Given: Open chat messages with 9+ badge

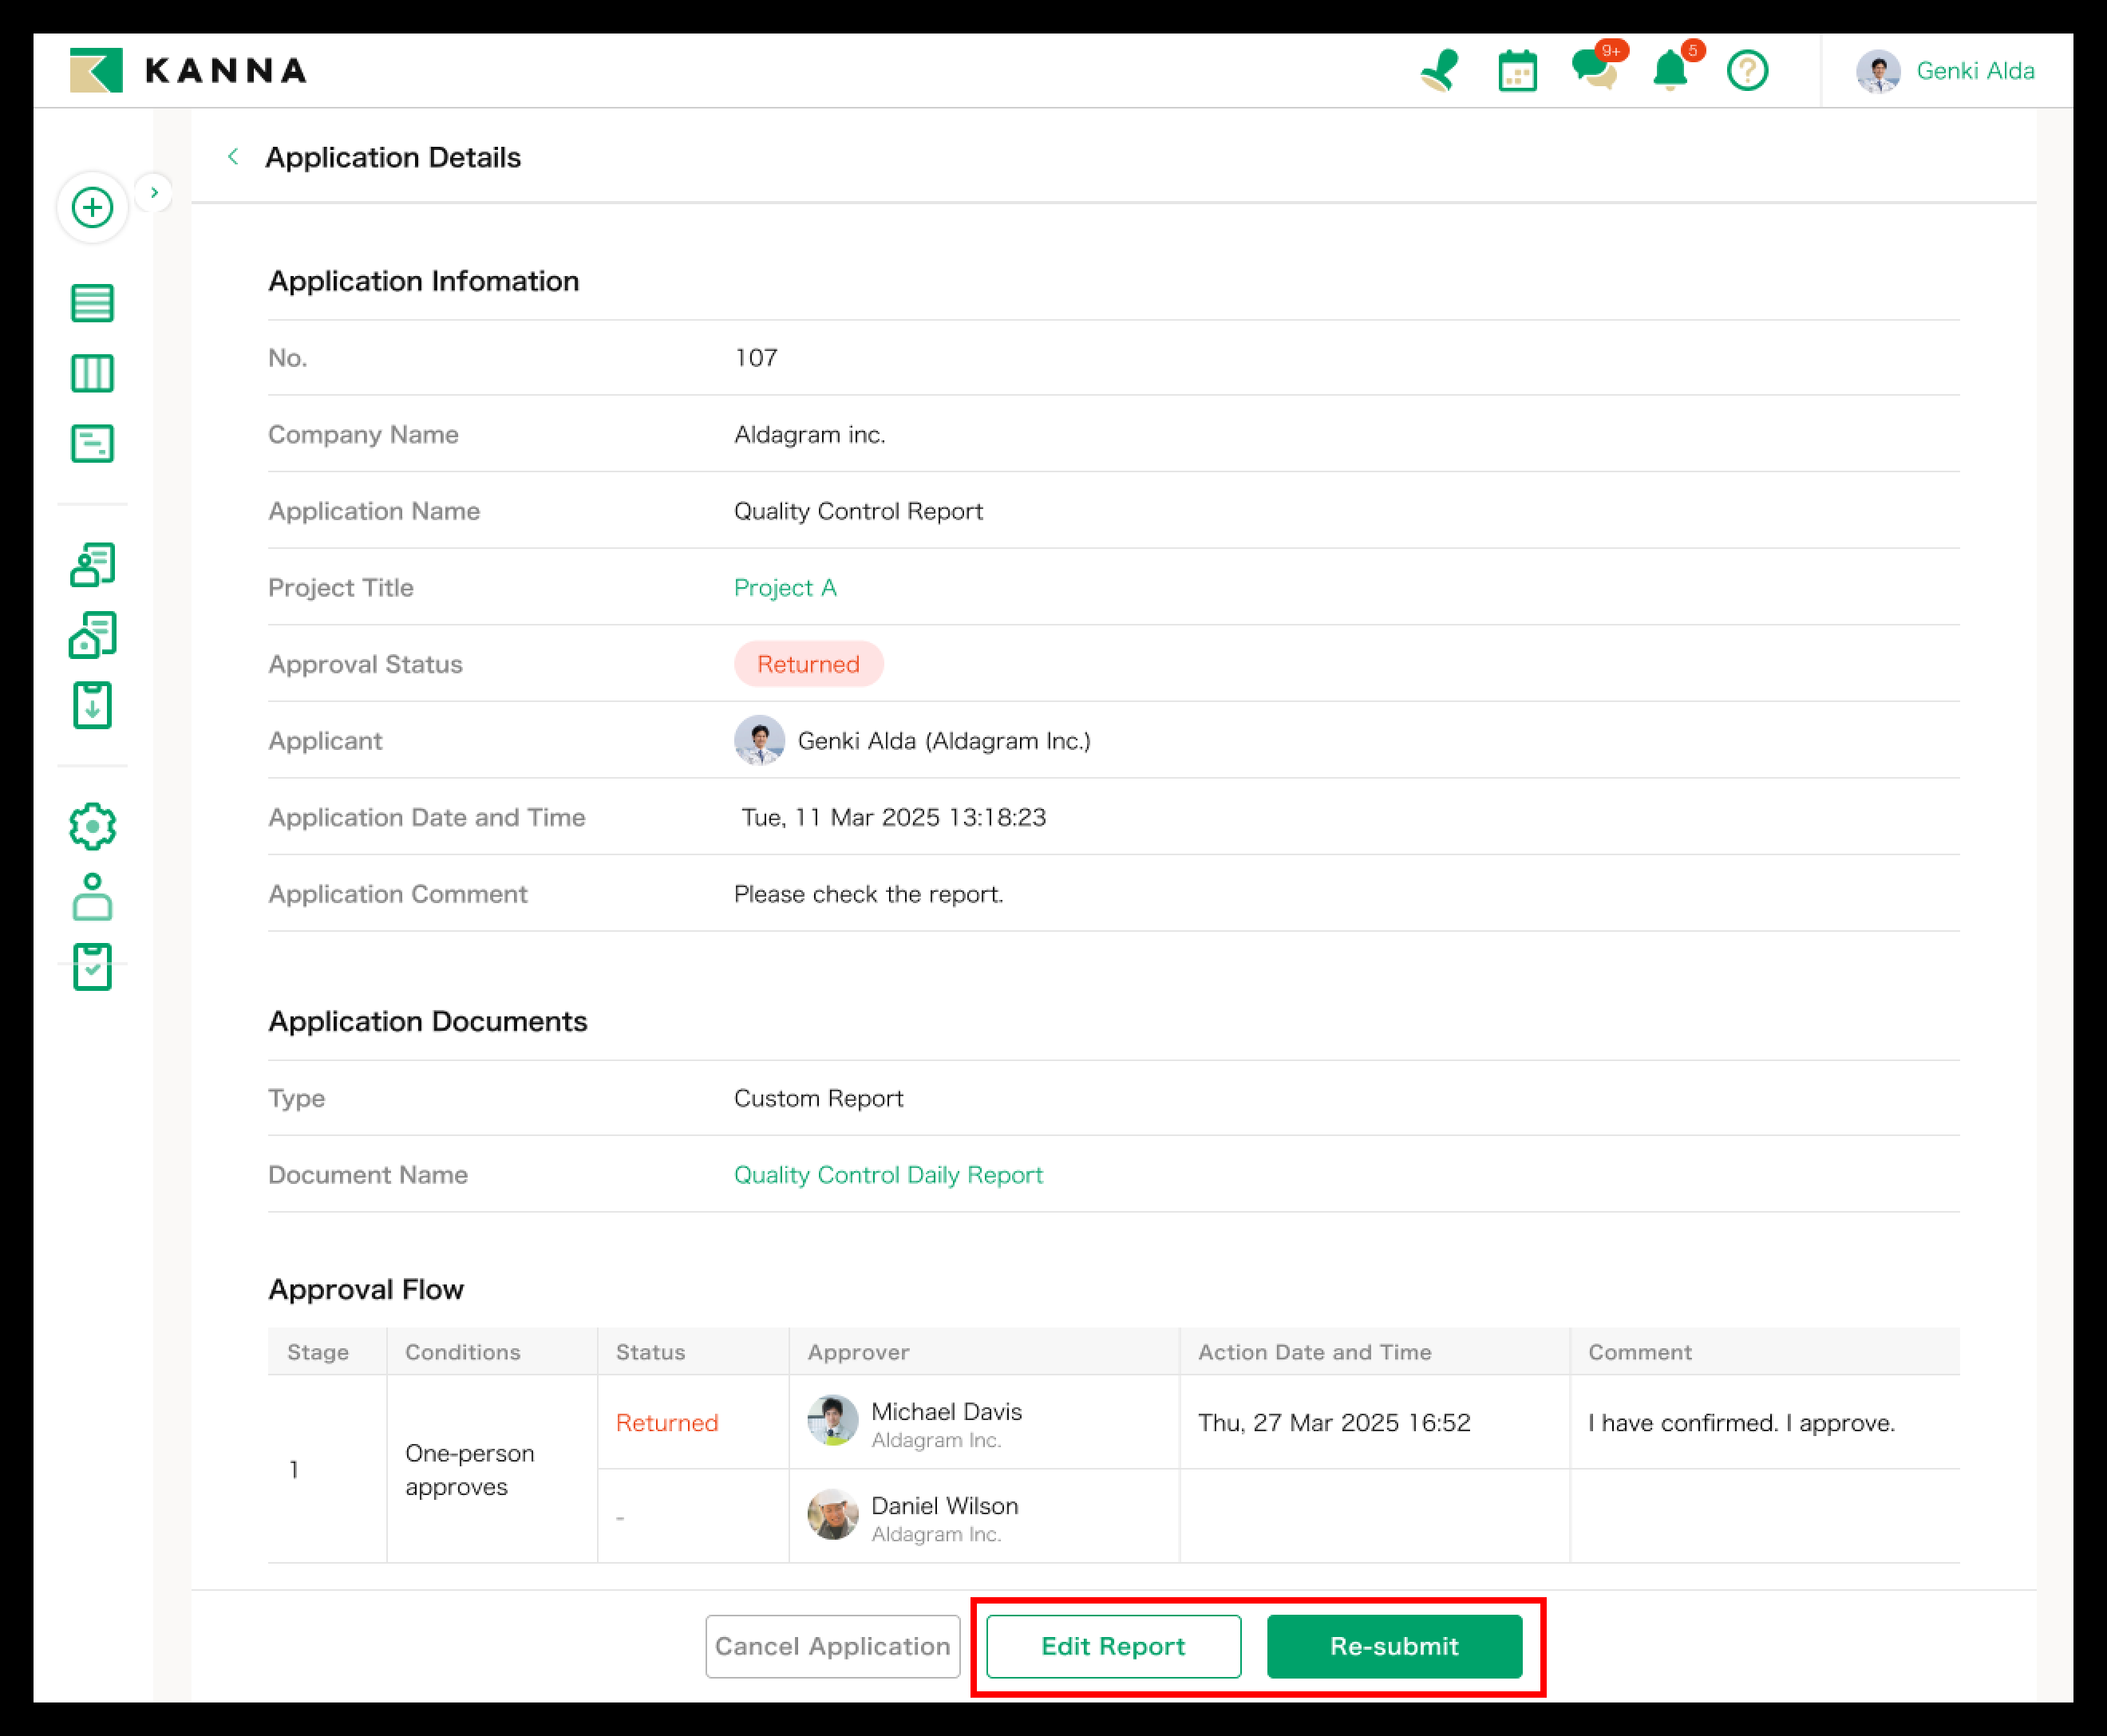Looking at the screenshot, I should pos(1594,71).
